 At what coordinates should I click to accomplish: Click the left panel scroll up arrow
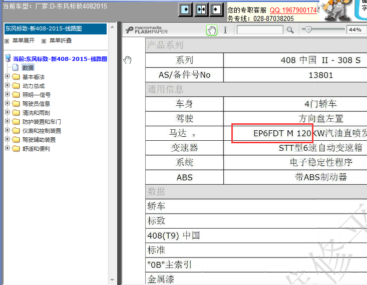(112, 27)
